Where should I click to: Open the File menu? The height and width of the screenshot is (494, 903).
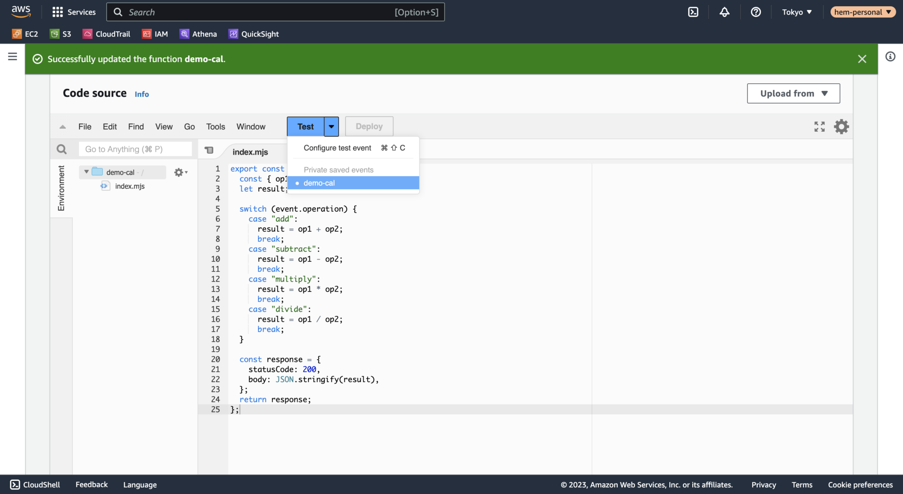(85, 127)
